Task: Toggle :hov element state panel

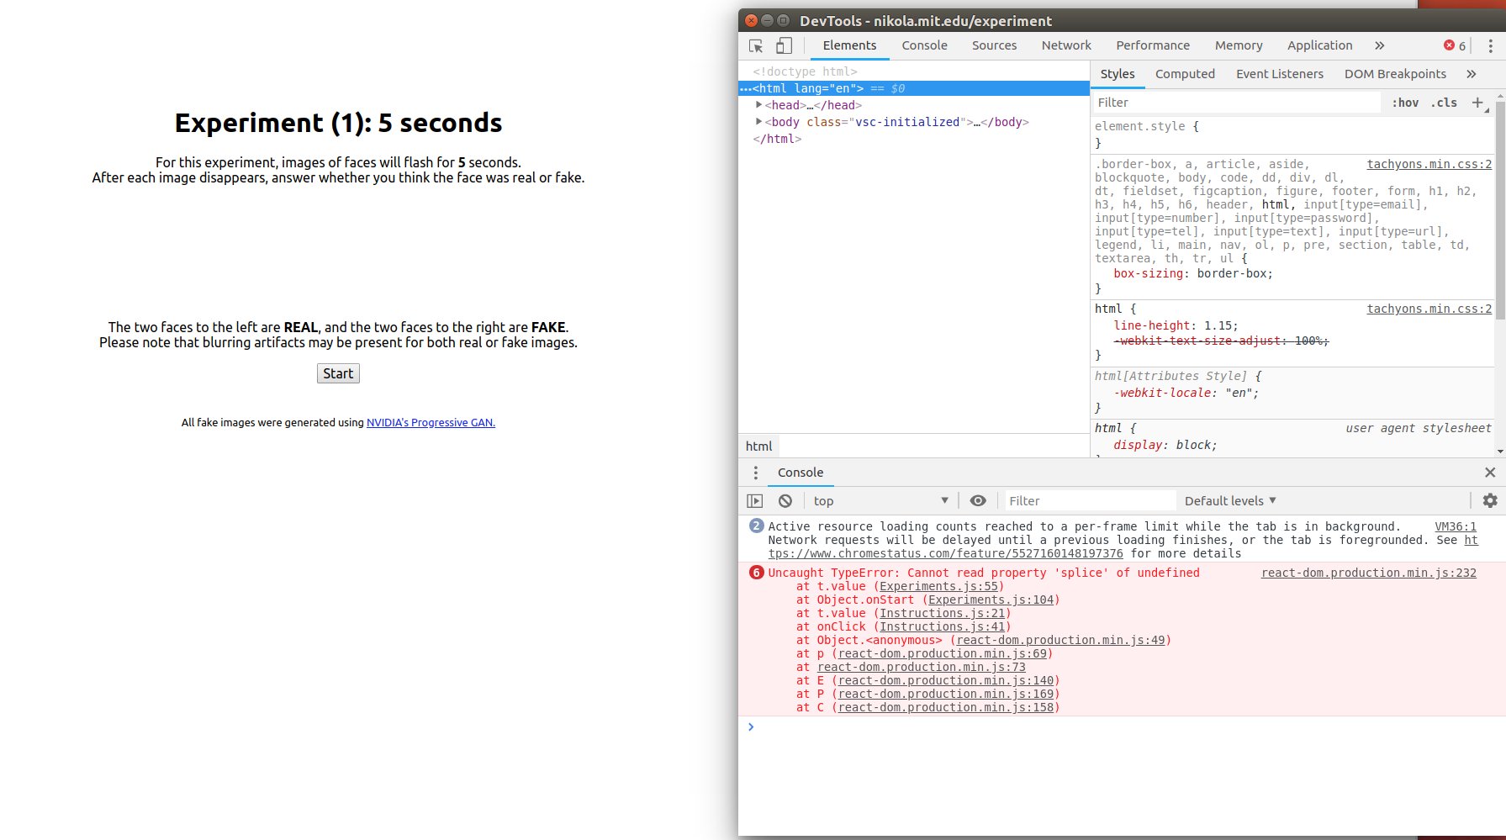Action: tap(1405, 103)
